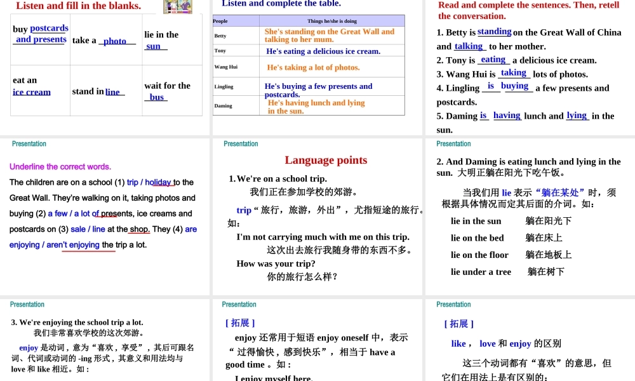Select the 'take a photo' cell
This screenshot has width=635, height=381.
pos(106,39)
